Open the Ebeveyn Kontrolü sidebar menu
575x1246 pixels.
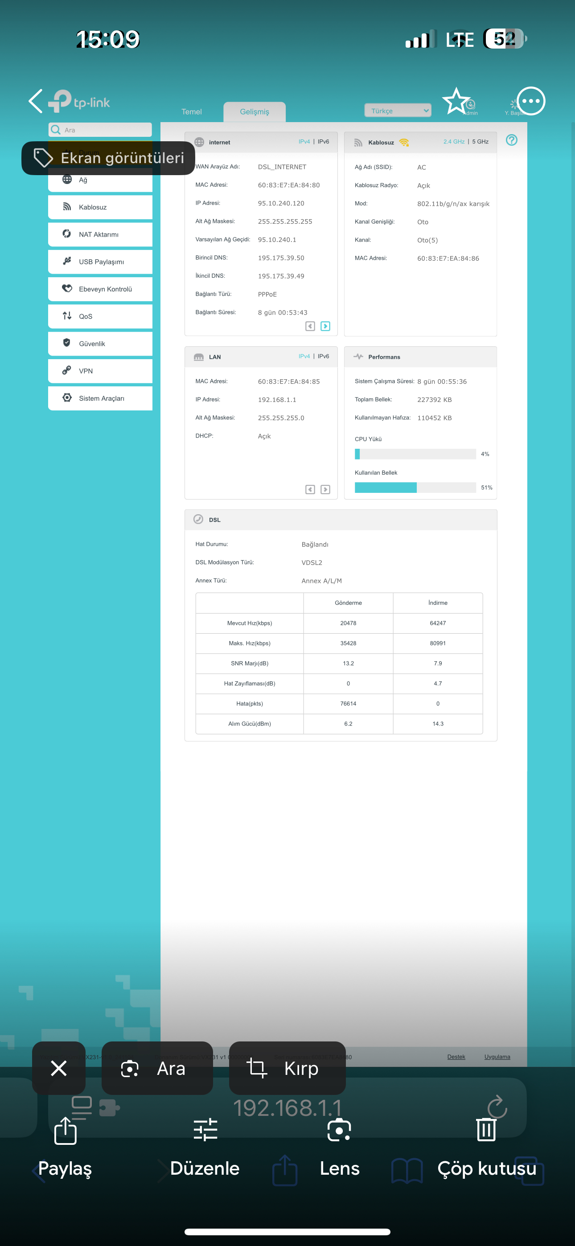[x=100, y=289]
